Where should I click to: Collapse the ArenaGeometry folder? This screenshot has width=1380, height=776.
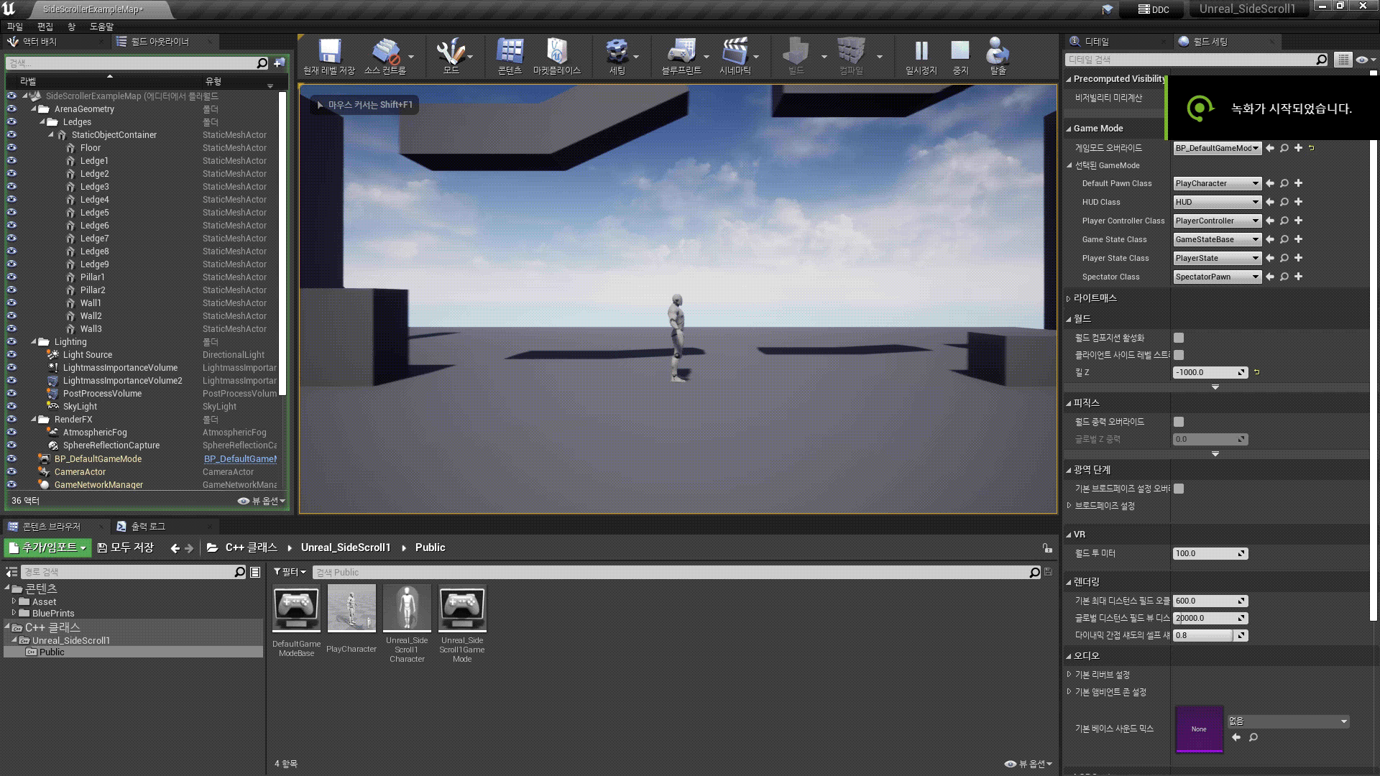[x=34, y=109]
